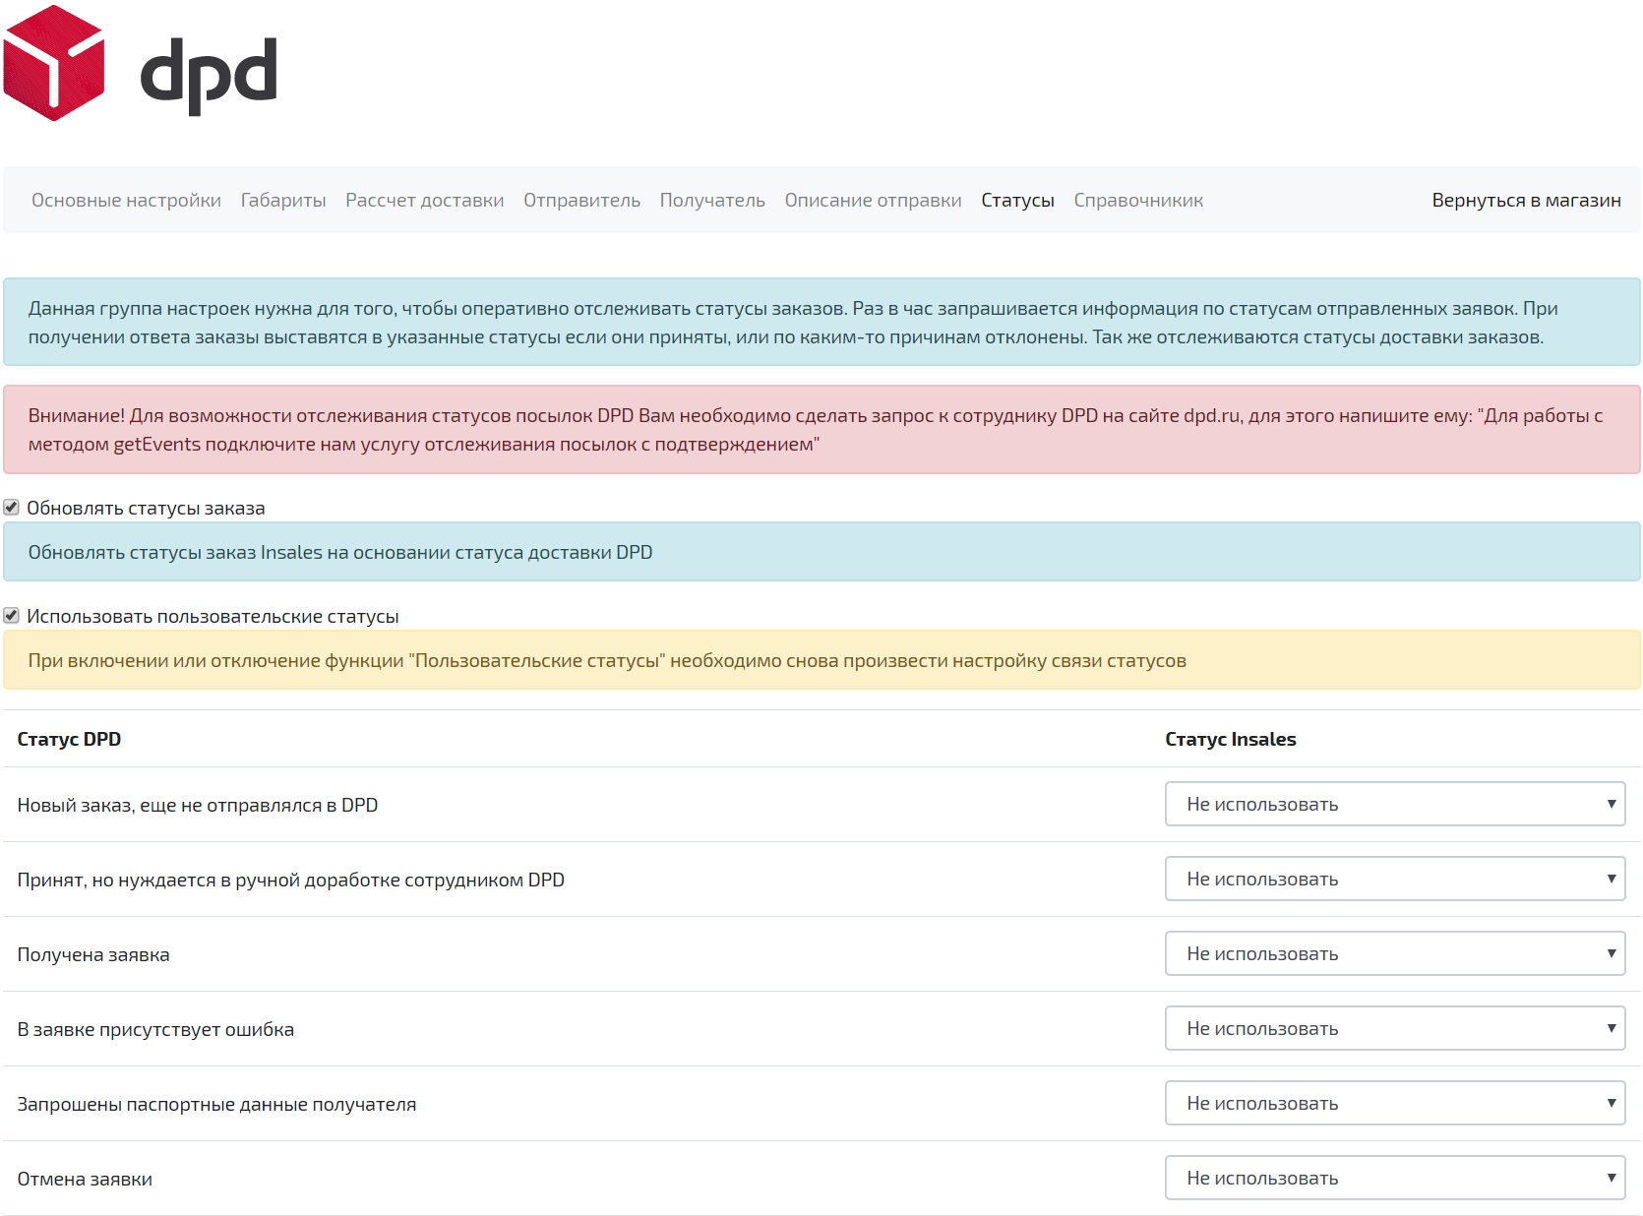Click the Статус DPD column header

coord(69,739)
